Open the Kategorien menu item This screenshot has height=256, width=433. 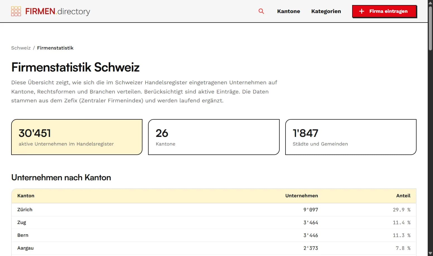click(326, 11)
